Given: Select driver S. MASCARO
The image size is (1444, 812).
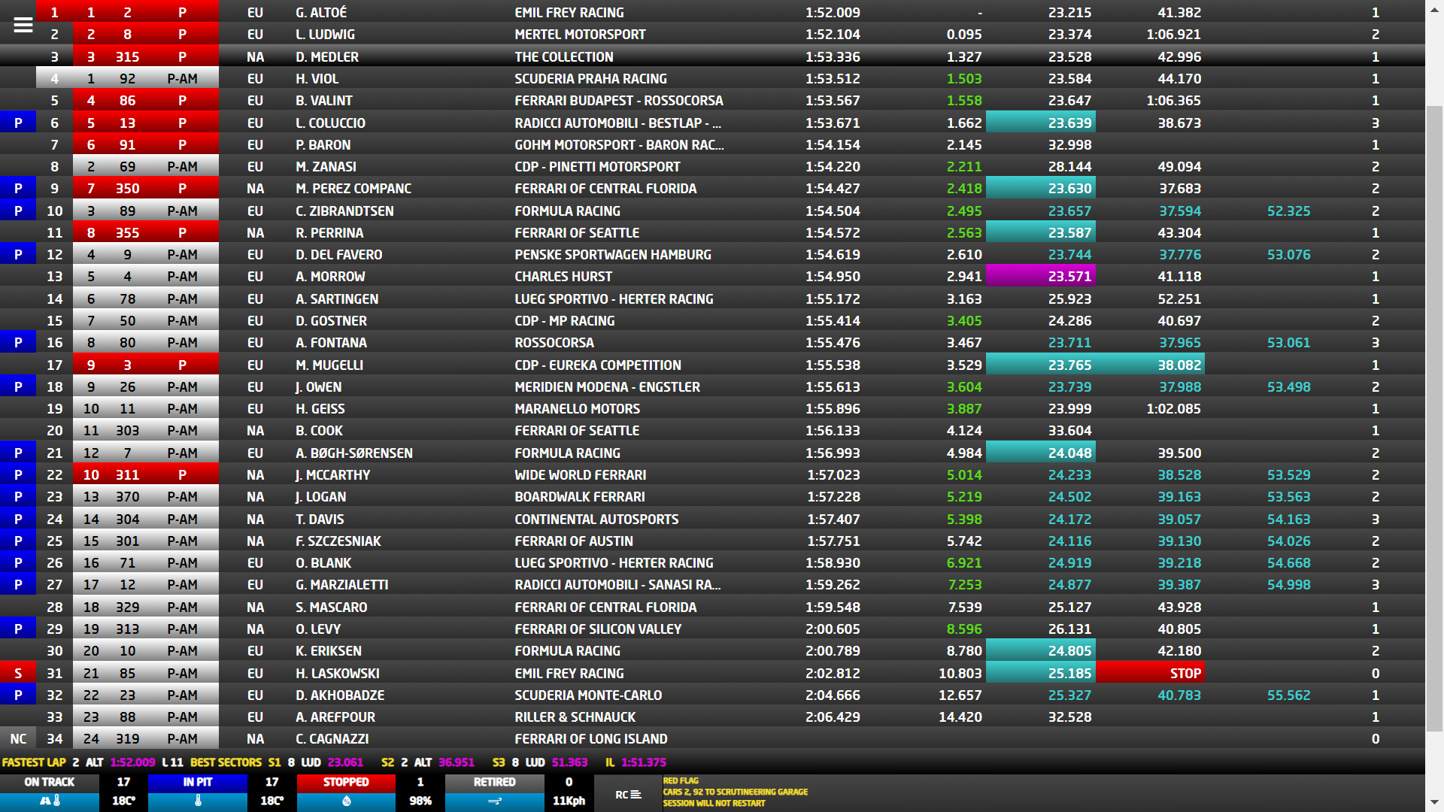Looking at the screenshot, I should (332, 607).
